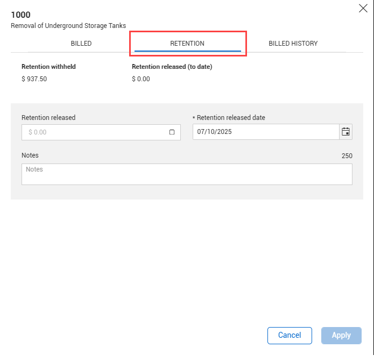Click the small square icon in Retention released field

172,132
